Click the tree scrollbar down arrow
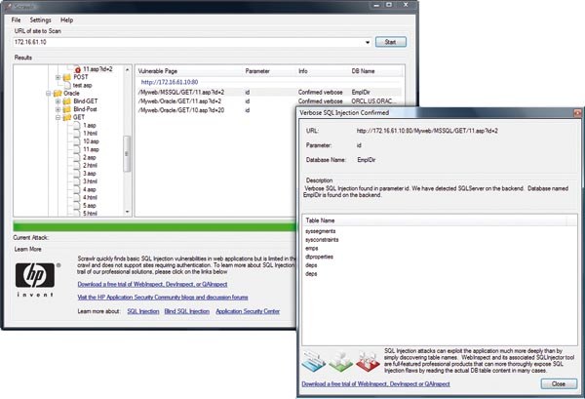 pos(127,212)
